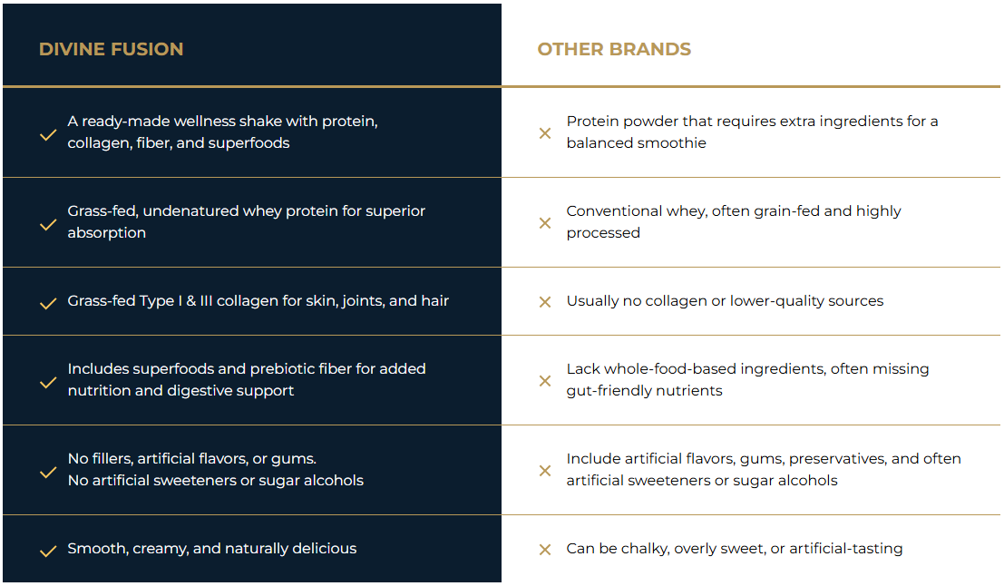Click the ready-made wellness shake description
Screen dimensions: 1004x586
coord(222,132)
